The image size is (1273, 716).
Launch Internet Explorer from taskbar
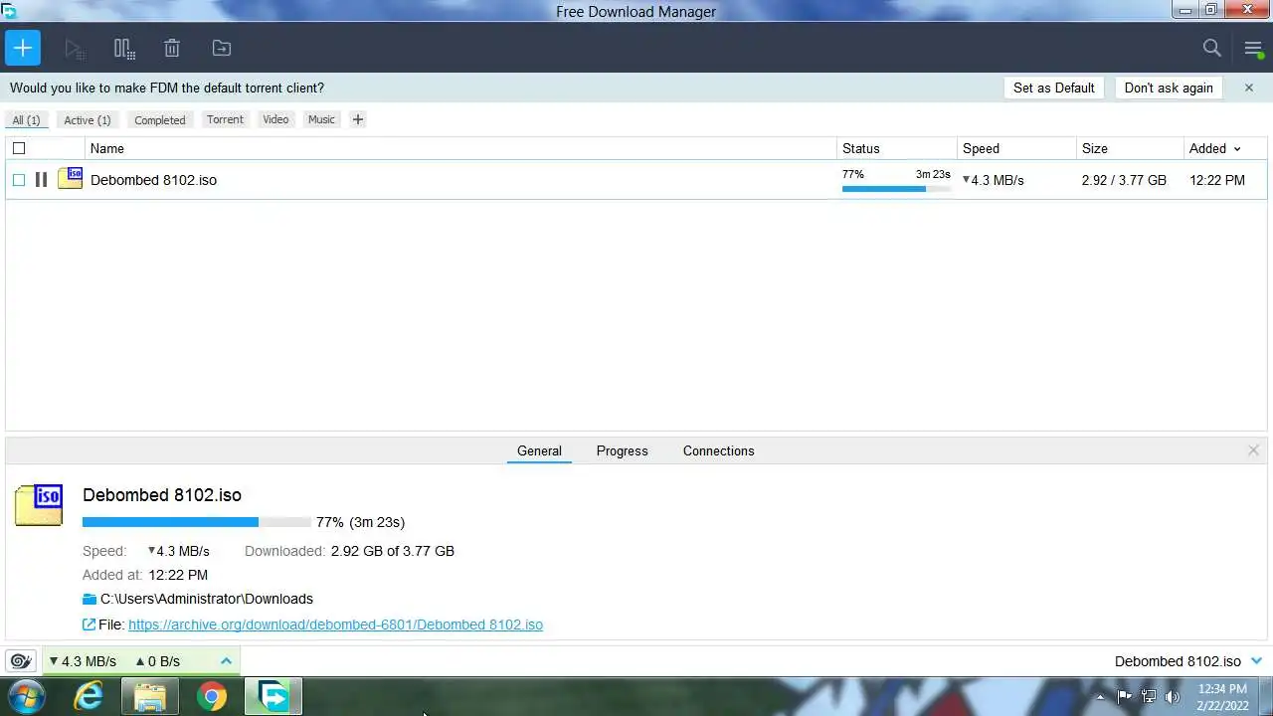89,696
